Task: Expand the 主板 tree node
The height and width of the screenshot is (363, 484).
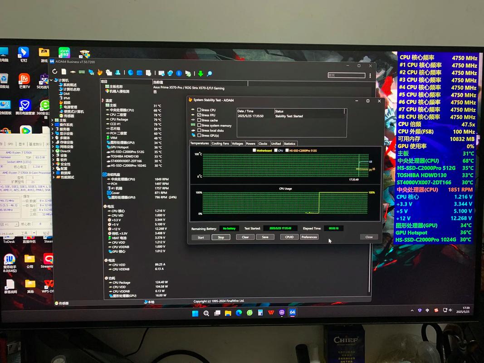Action: tap(52, 120)
